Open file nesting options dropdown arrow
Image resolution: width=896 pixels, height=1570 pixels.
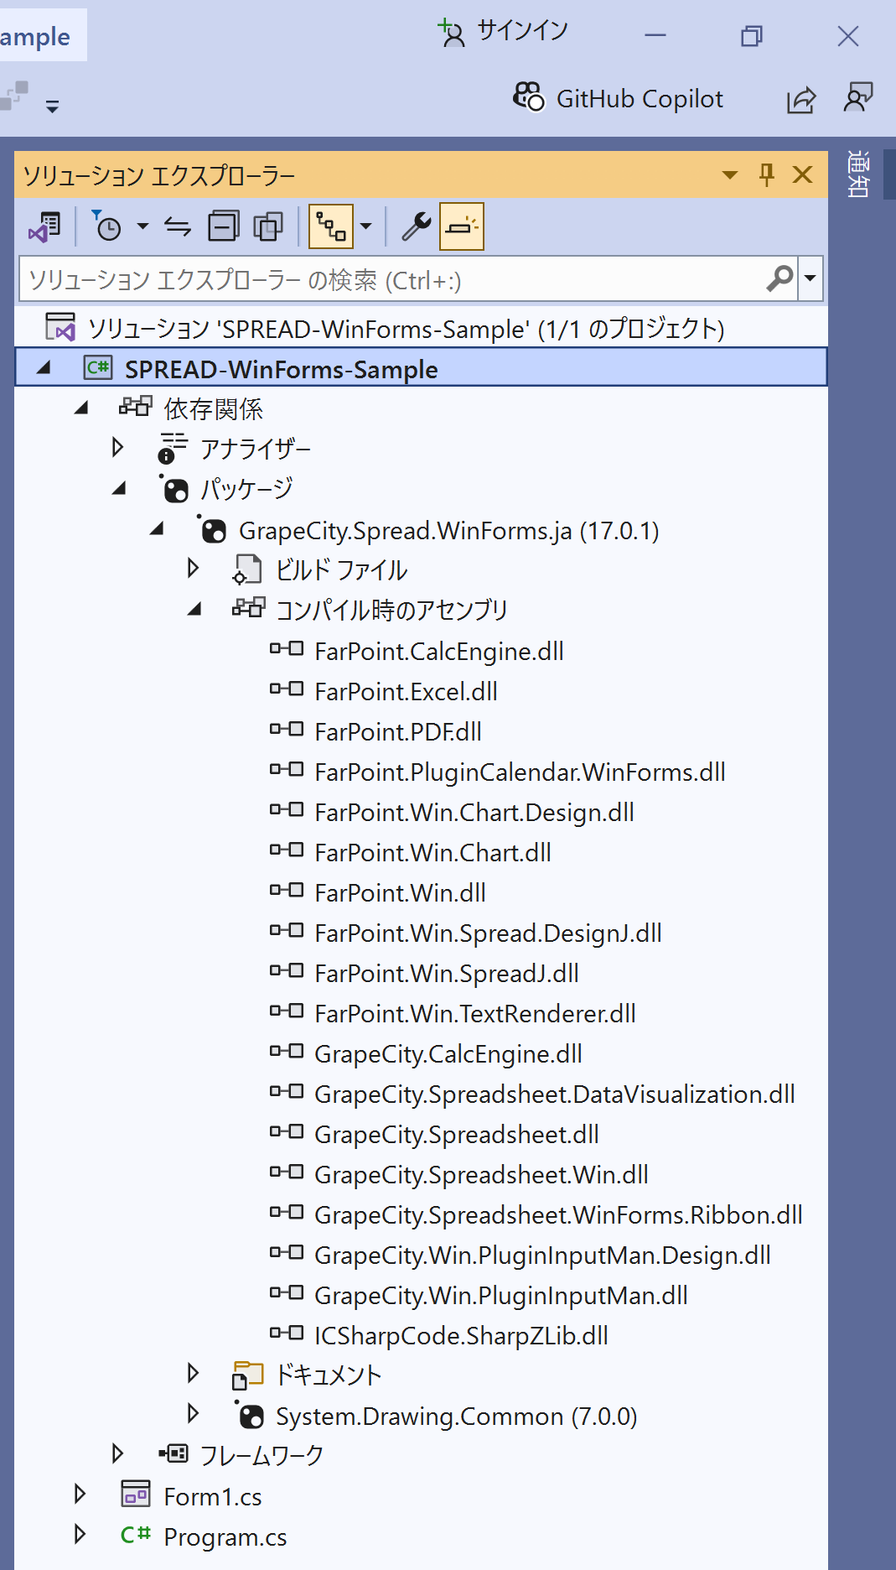coord(365,226)
